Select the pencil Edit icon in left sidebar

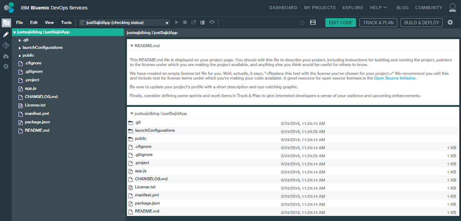click(5, 35)
